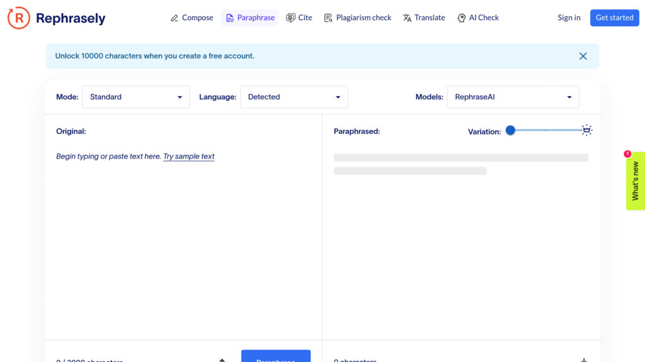Switch to the Paraphrase tab

tap(250, 18)
